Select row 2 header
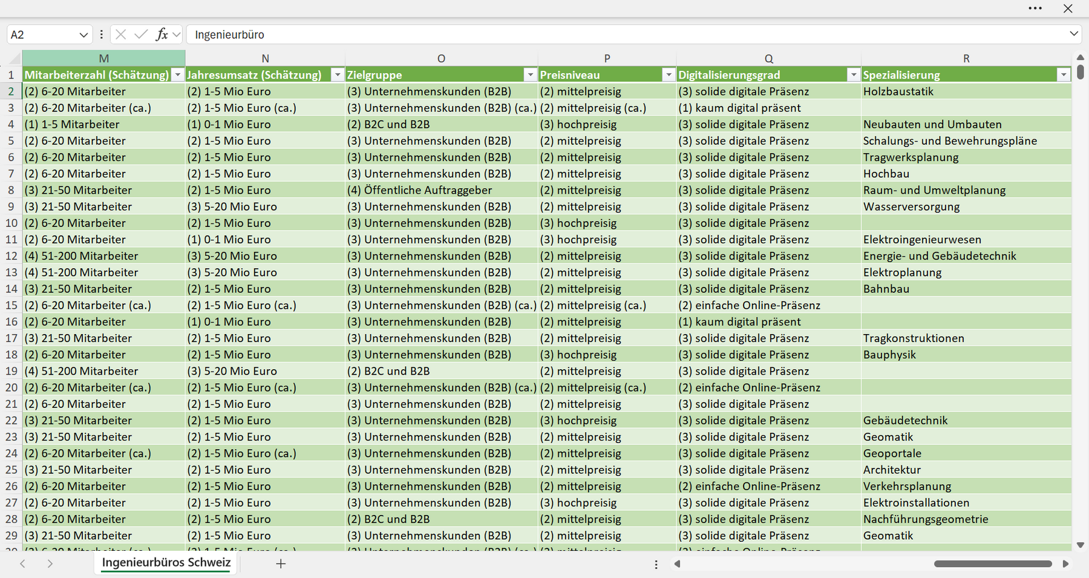 pos(11,91)
